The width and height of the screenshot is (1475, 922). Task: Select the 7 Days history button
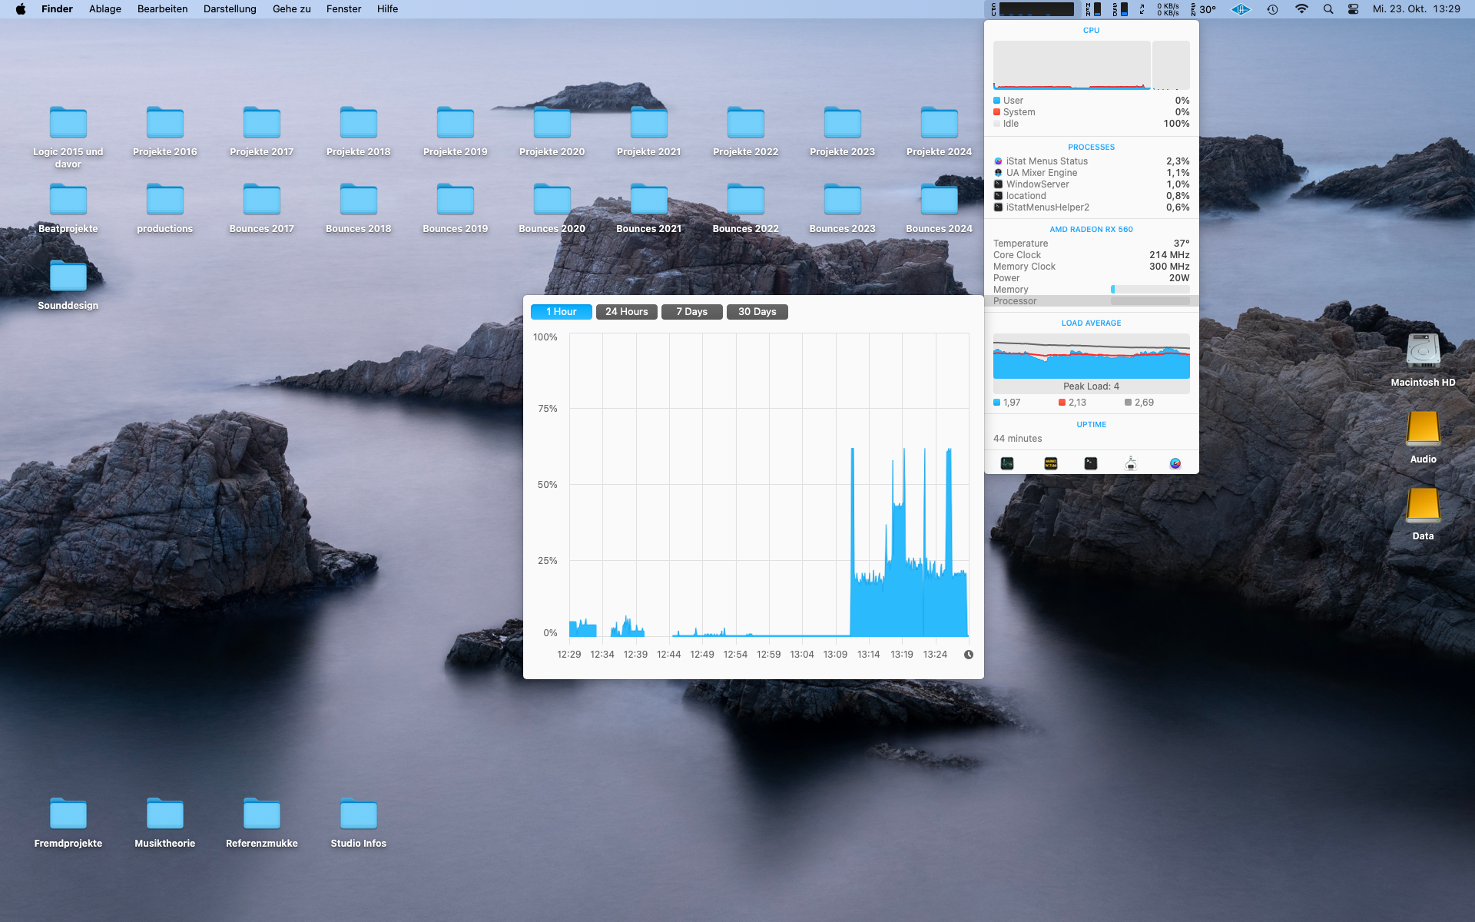(691, 312)
